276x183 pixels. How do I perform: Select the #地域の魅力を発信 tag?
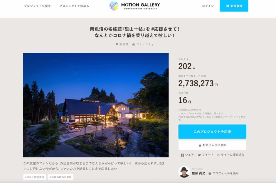(61, 177)
